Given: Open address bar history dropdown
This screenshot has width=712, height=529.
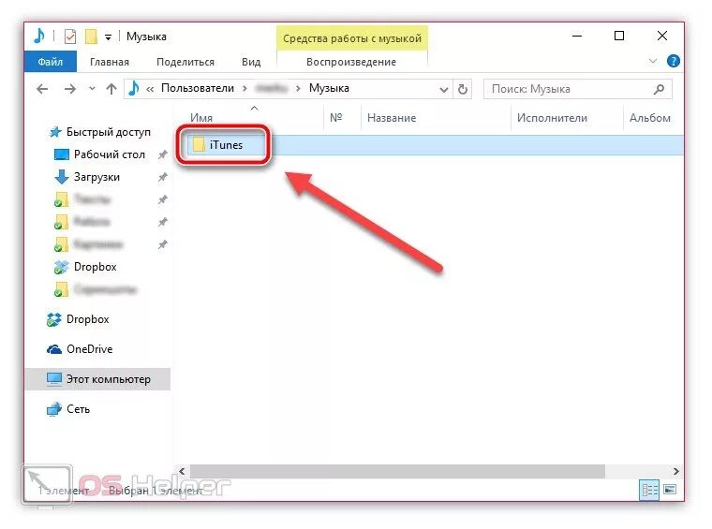Looking at the screenshot, I should click(444, 89).
